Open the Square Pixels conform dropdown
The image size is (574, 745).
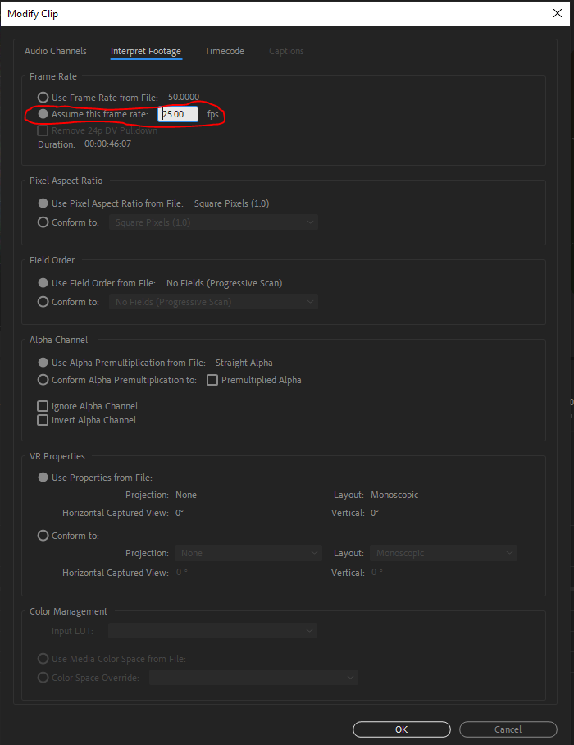(x=213, y=222)
